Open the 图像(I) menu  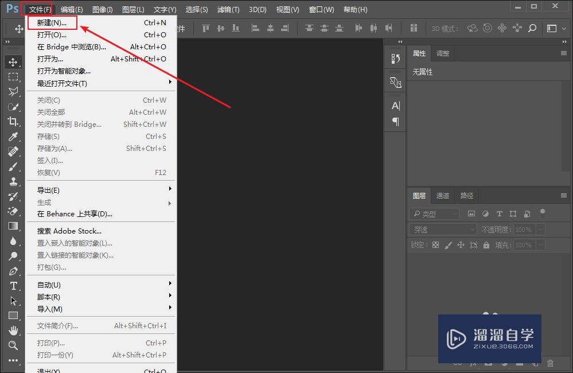click(x=102, y=10)
